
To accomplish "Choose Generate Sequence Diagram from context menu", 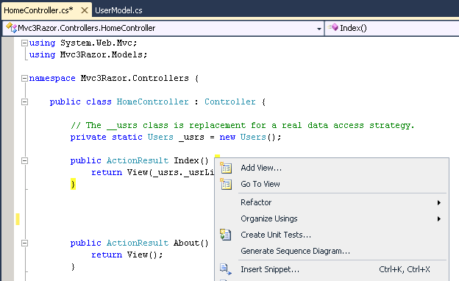I will click(x=295, y=251).
